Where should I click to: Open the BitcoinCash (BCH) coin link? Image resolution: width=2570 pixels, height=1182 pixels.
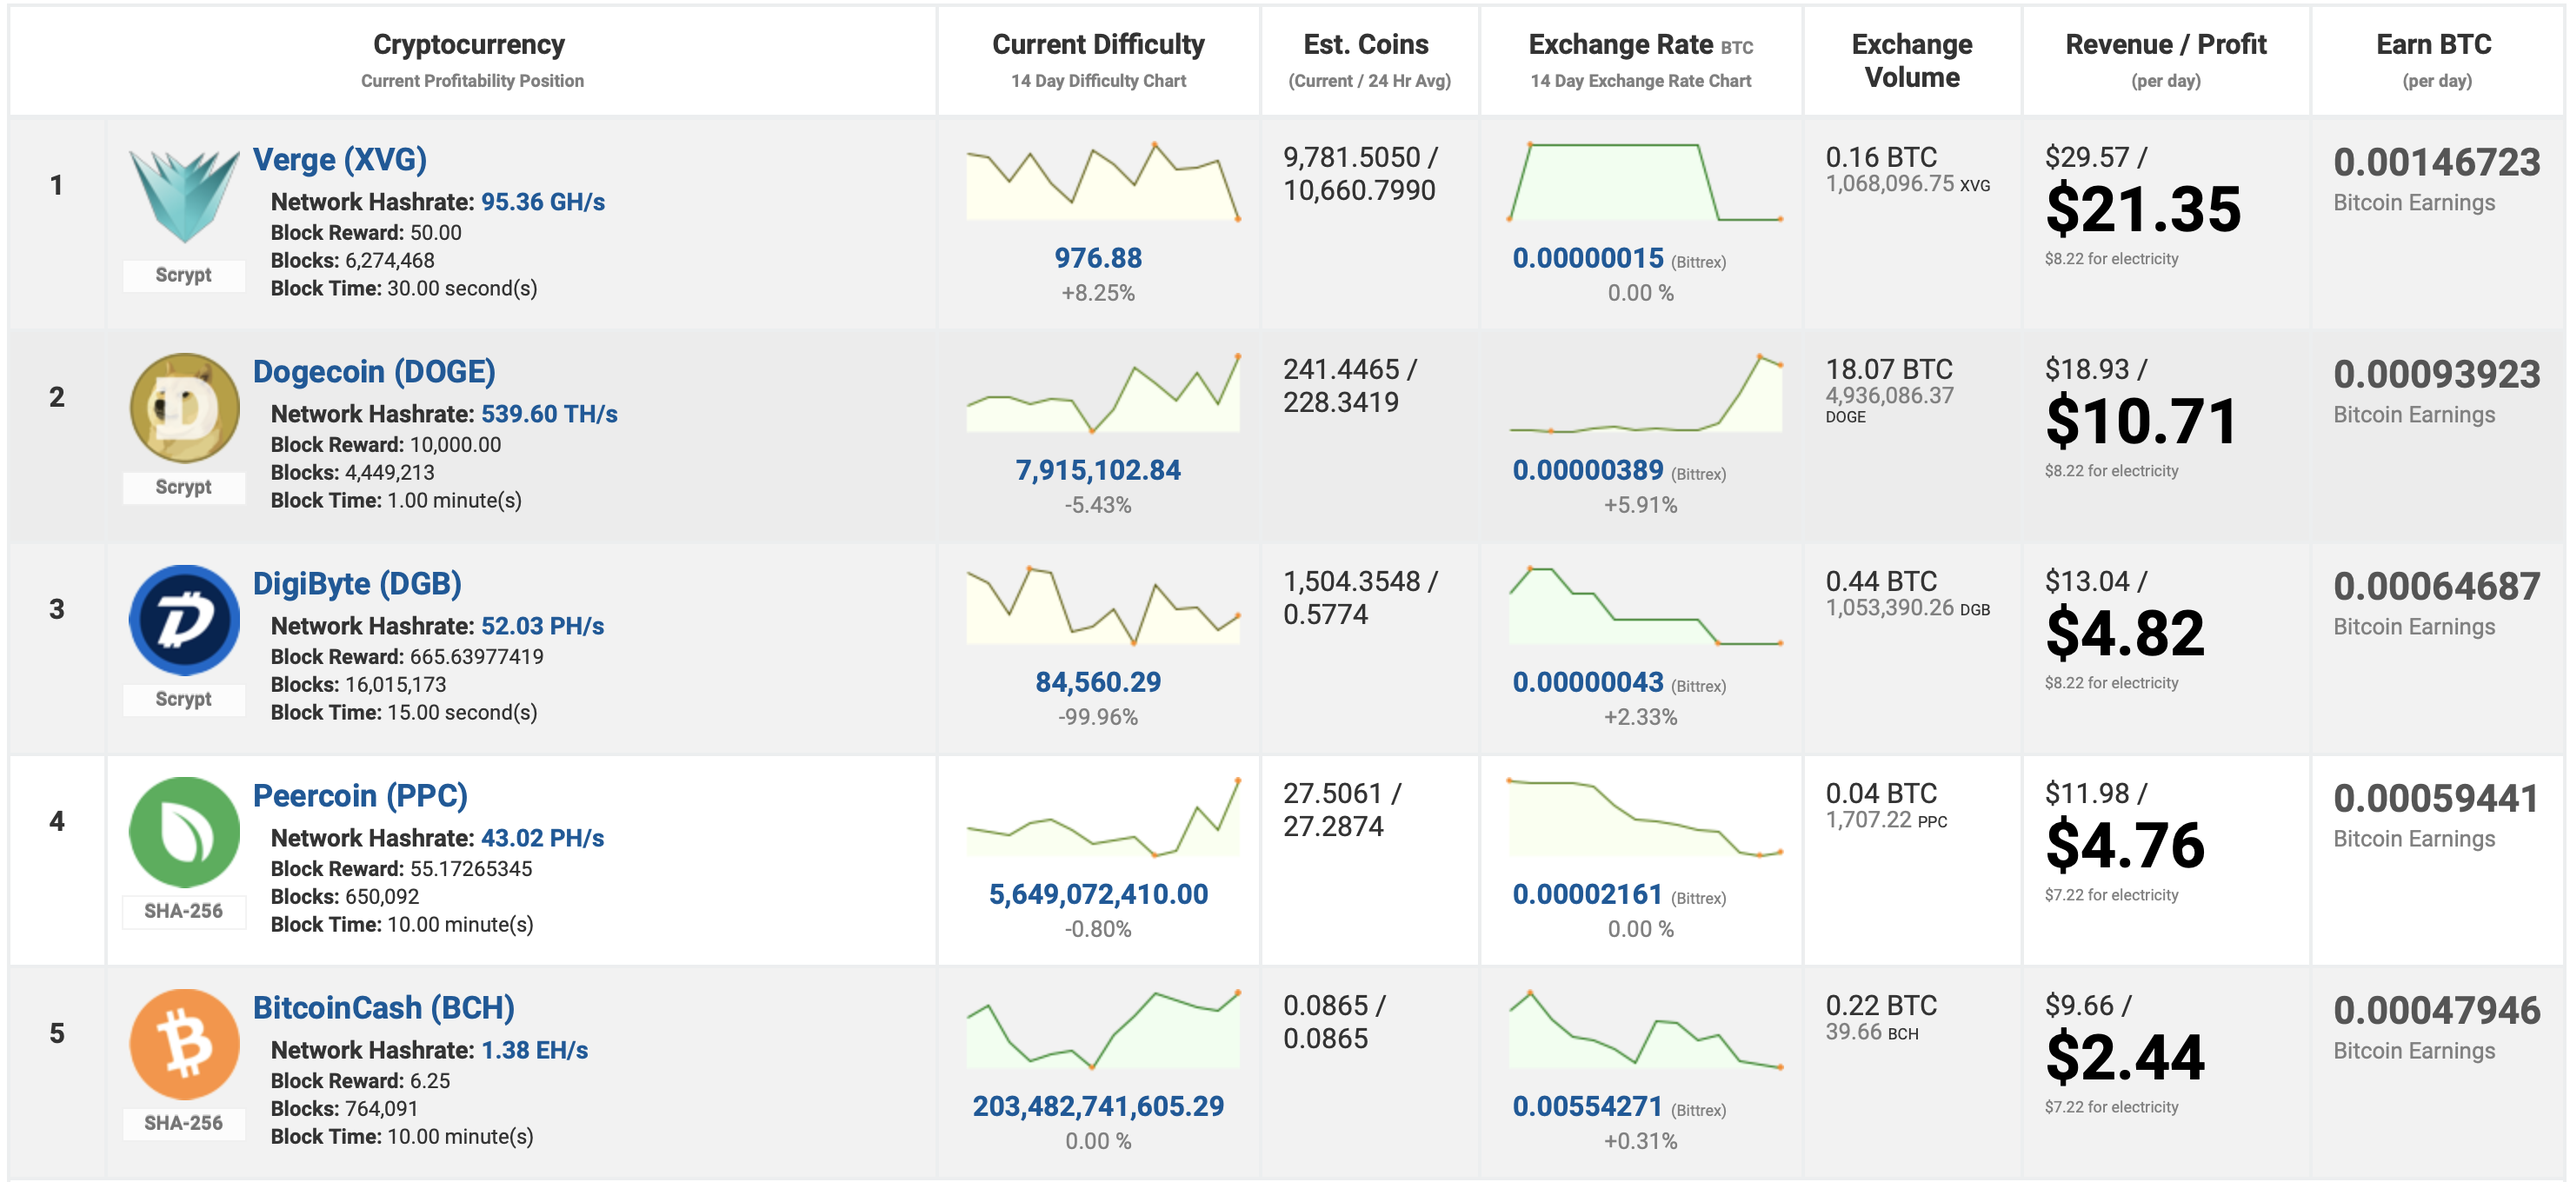[383, 1007]
